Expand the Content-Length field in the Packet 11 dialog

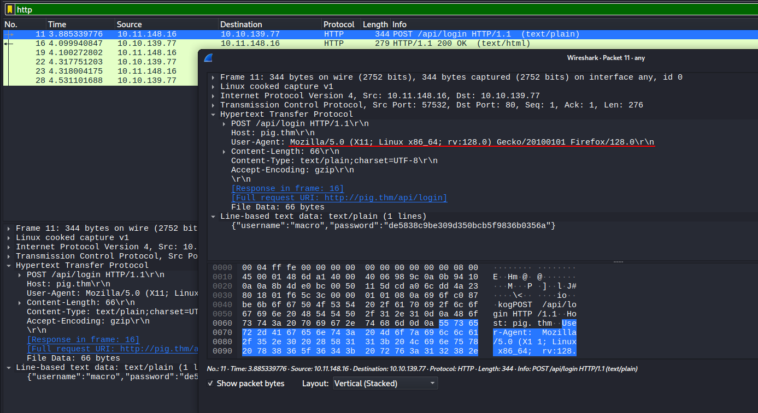click(x=224, y=152)
